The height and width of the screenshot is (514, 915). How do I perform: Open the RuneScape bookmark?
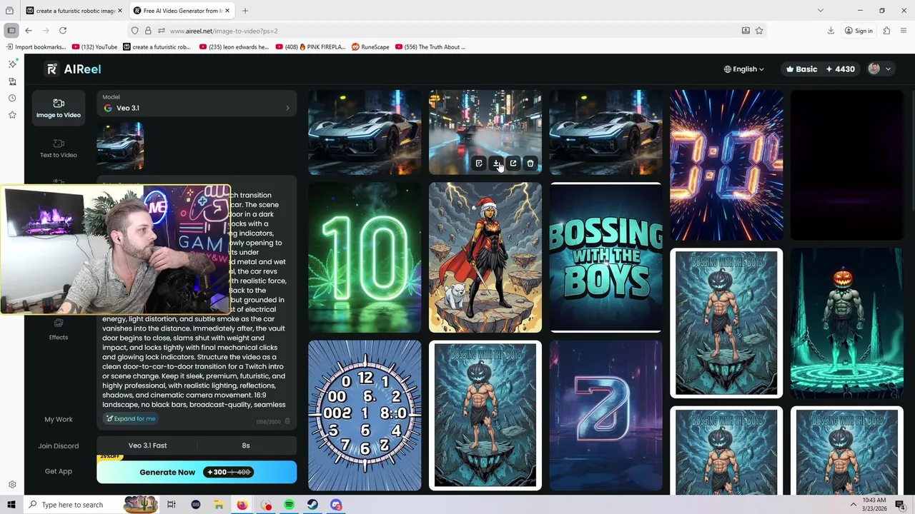[x=370, y=47]
